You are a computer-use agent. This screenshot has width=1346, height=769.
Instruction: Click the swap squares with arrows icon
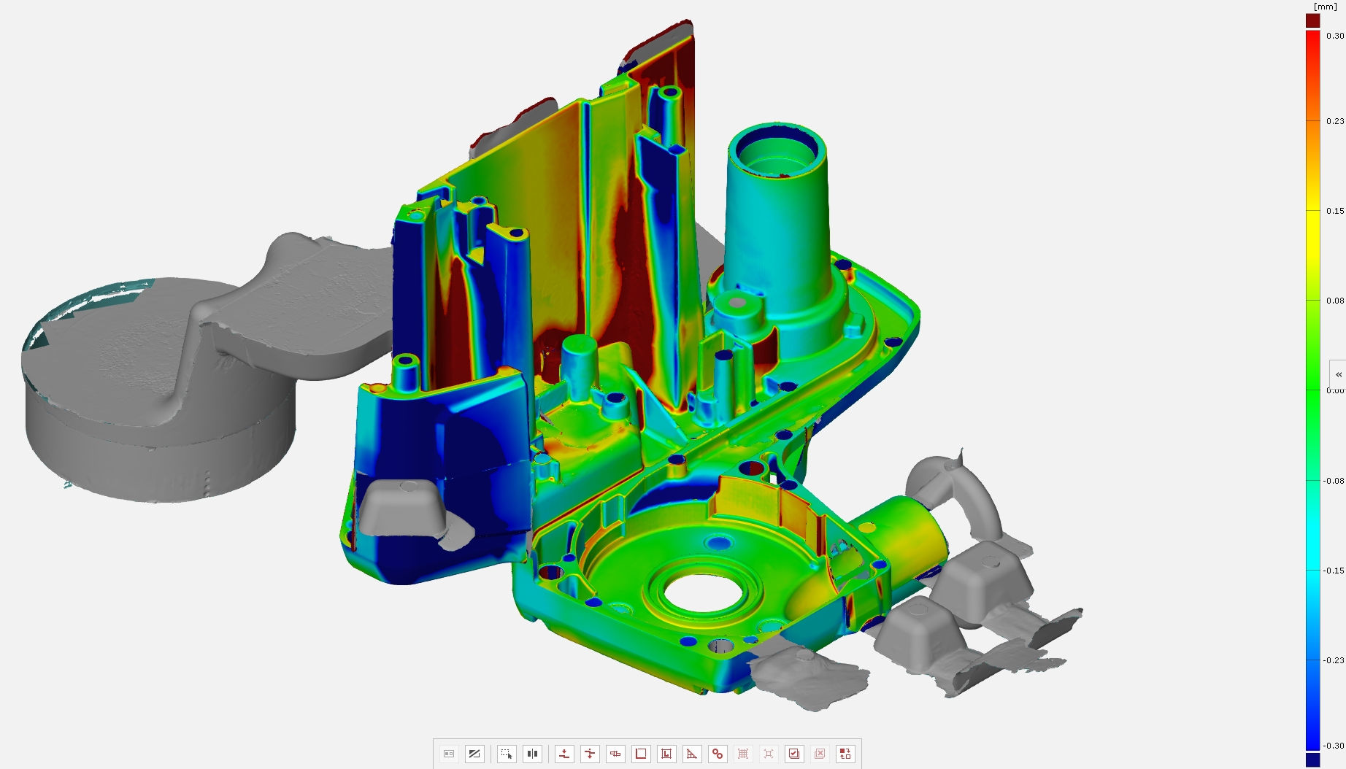tap(845, 754)
